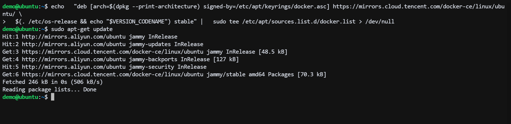
Task: Click the demo@ubuntu prompt on the first line
Action: (x=20, y=6)
